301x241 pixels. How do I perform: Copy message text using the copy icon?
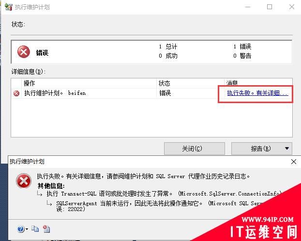click(x=35, y=229)
